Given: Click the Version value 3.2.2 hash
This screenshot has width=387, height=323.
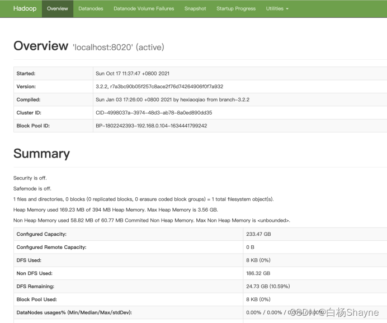Looking at the screenshot, I should (x=159, y=87).
